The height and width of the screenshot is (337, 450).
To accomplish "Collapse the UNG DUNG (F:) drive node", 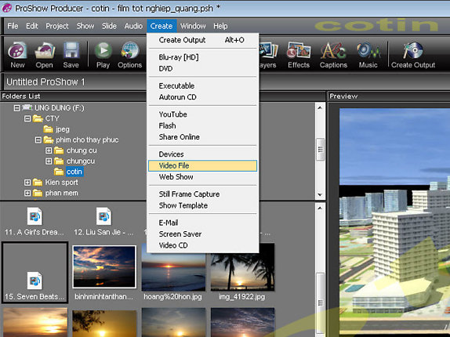I will [17, 108].
